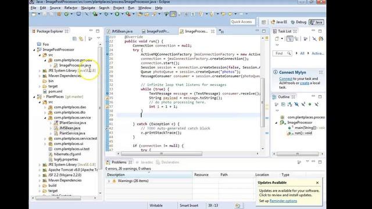Viewport: 372px width, 209px height.
Task: Open the Javadoc tab
Action: click(144, 163)
